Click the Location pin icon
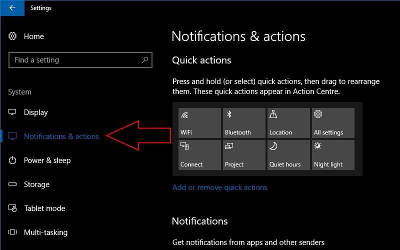The image size is (400, 250). pos(273,114)
